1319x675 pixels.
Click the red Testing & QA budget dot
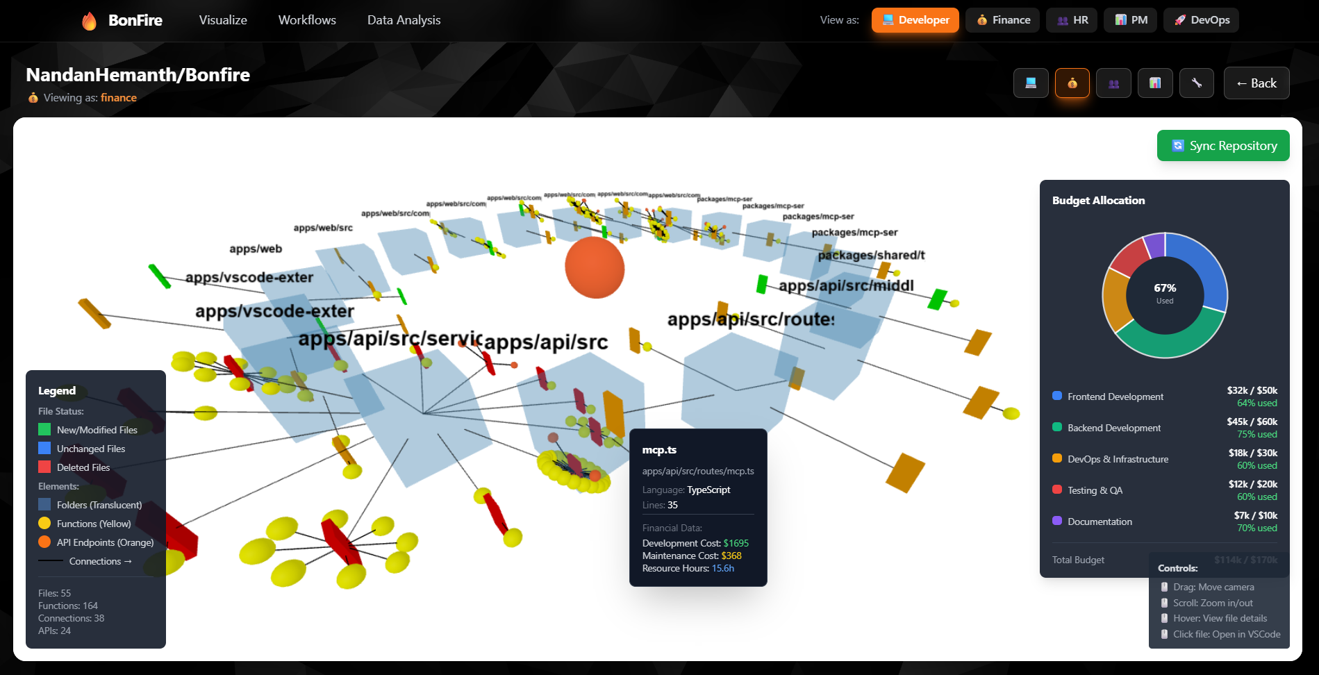pos(1057,490)
